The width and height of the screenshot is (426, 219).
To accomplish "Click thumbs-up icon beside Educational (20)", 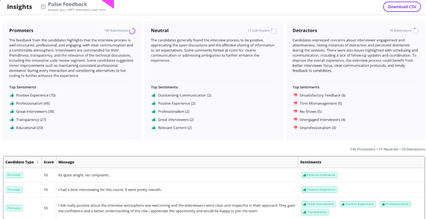I will [12, 128].
